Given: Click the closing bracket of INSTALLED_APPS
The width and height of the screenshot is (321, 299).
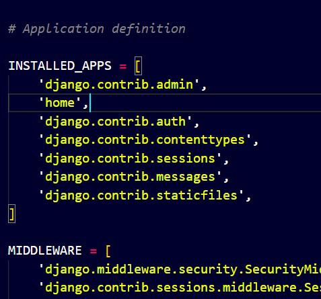Looking at the screenshot, I should pos(11,214).
